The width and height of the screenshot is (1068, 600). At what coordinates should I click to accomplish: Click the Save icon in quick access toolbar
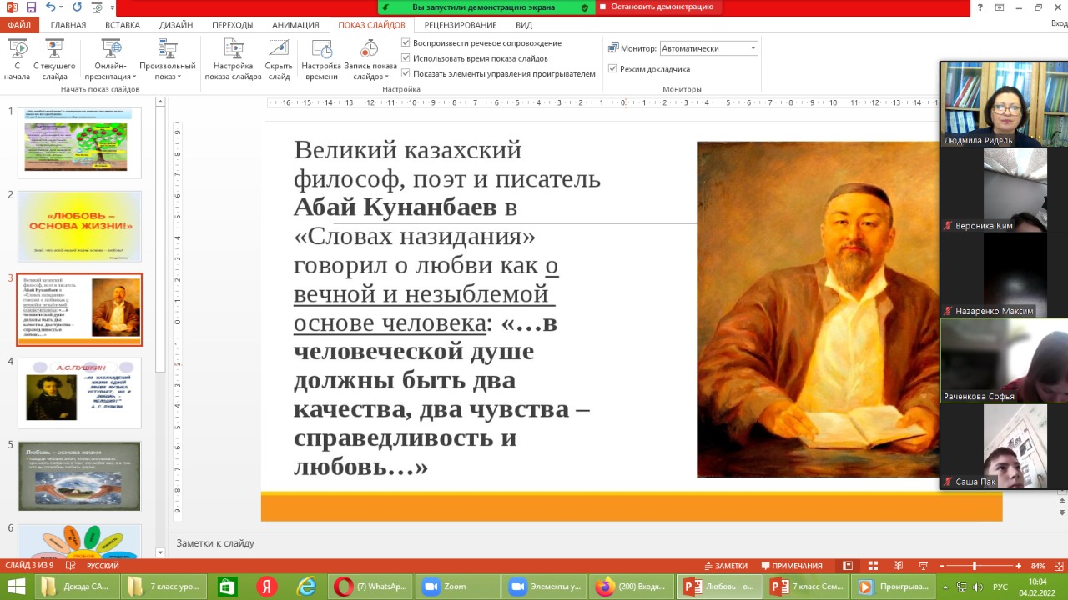pyautogui.click(x=32, y=7)
